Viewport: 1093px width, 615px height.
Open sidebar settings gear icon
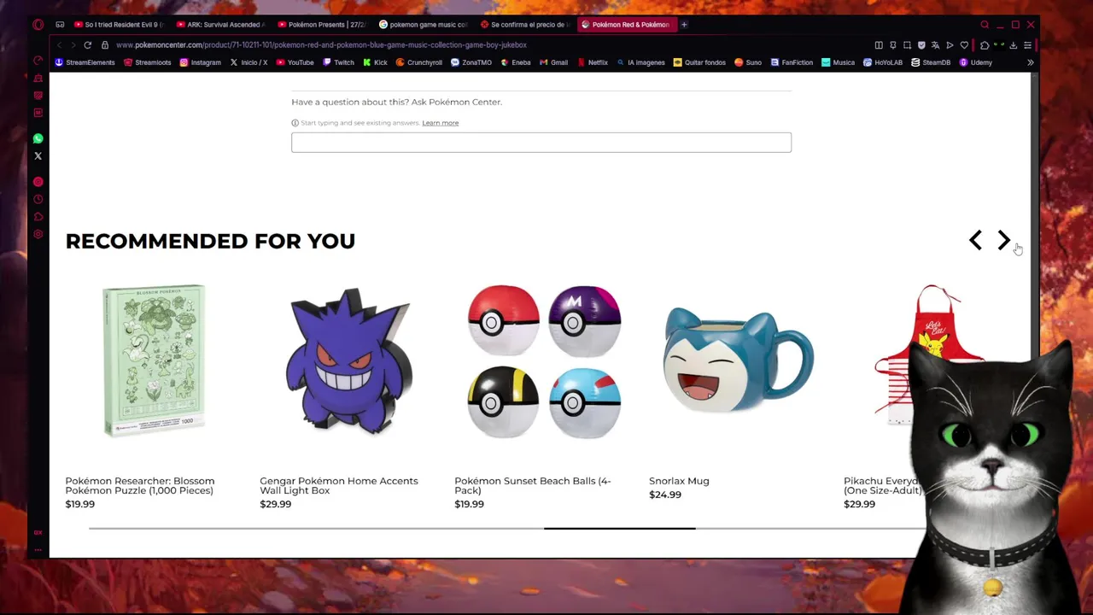coord(38,234)
